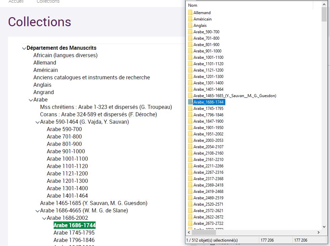Image resolution: width=330 pixels, height=246 pixels.
Task: Open Mss chrétiens Arabe 1-323 link
Action: pos(106,107)
